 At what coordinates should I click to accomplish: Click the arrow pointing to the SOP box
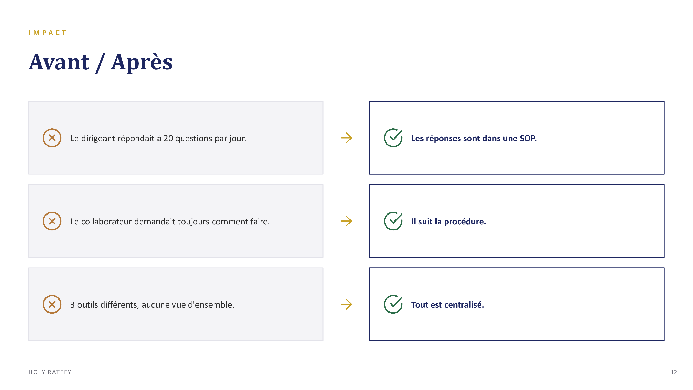click(346, 138)
